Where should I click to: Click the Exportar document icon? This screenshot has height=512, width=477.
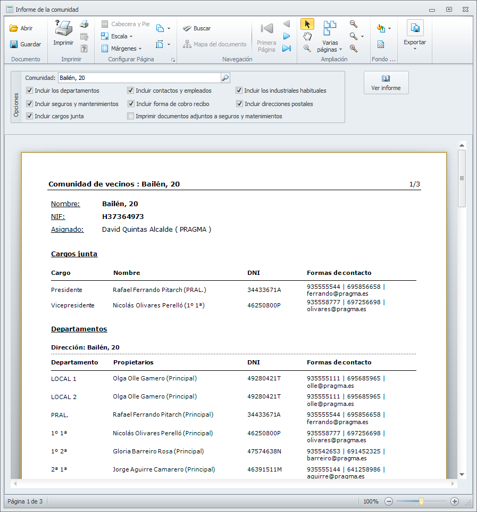click(x=415, y=28)
